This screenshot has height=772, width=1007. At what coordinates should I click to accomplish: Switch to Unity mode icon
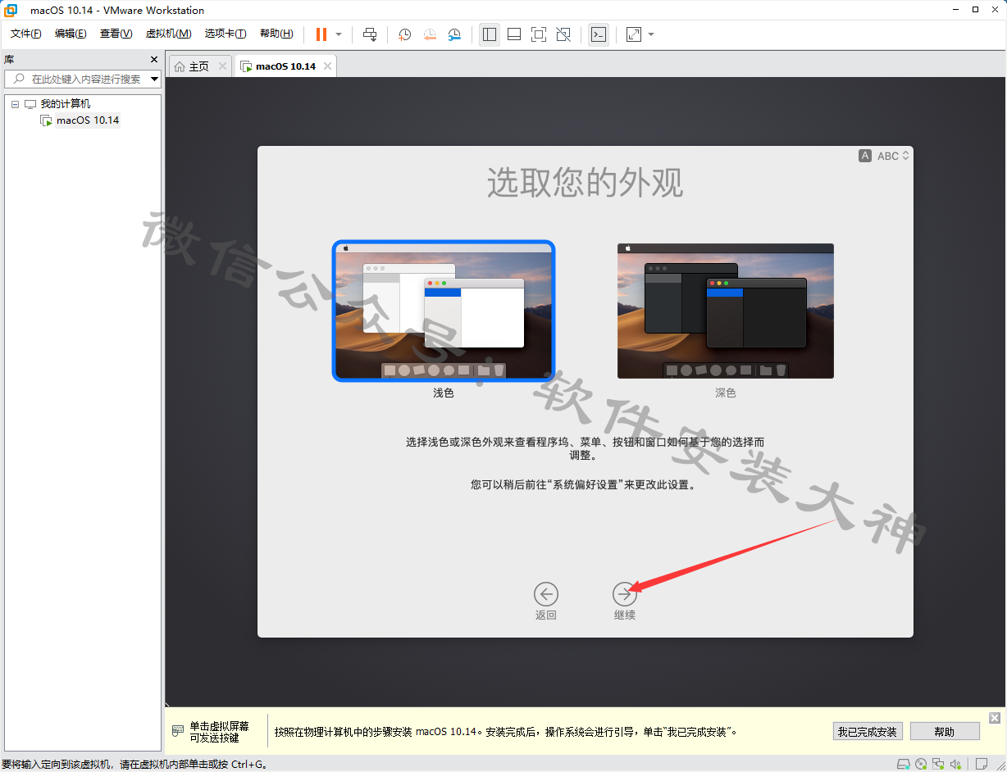point(563,34)
